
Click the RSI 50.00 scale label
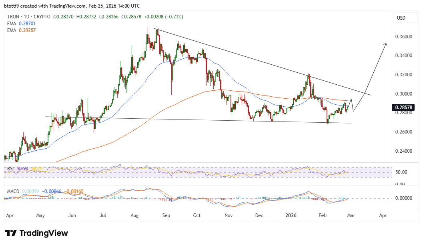coord(401,172)
